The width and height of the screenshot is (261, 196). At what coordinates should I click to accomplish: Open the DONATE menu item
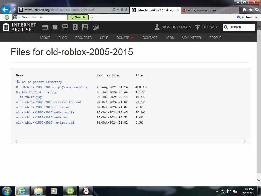pyautogui.click(x=125, y=38)
